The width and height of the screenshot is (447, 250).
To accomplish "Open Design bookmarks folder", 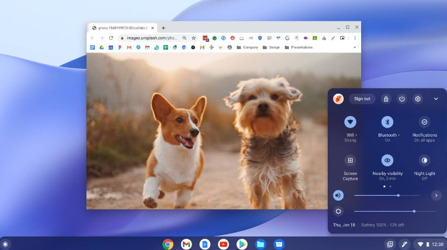I will 271,47.
